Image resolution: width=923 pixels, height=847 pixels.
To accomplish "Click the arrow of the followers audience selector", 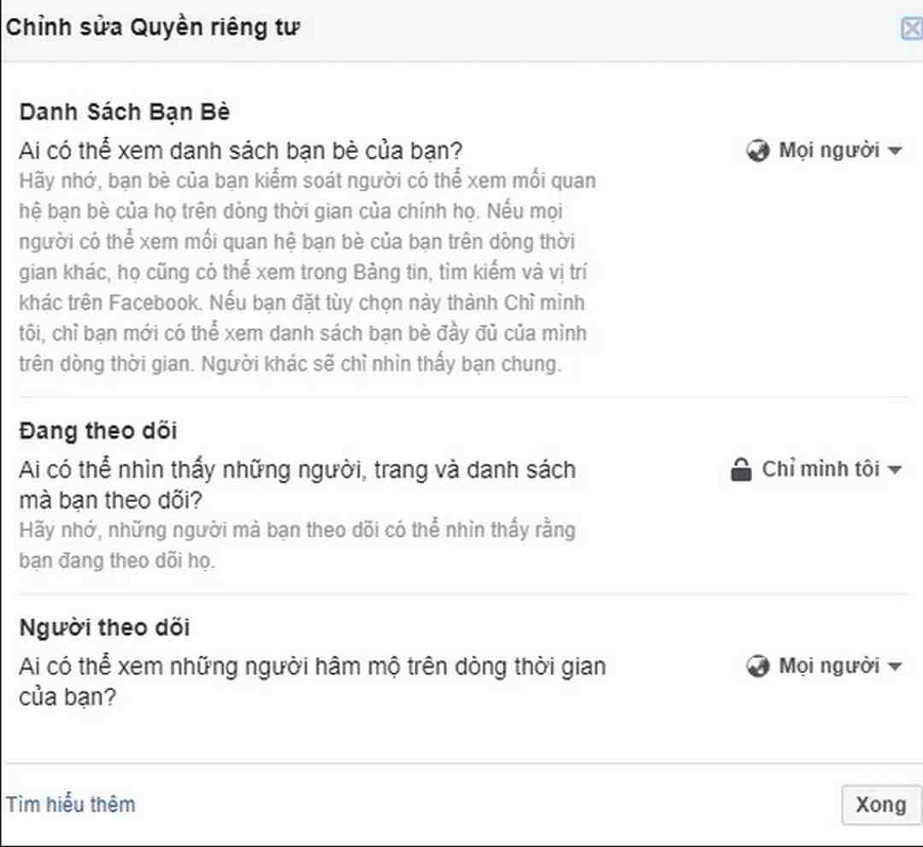I will point(895,667).
